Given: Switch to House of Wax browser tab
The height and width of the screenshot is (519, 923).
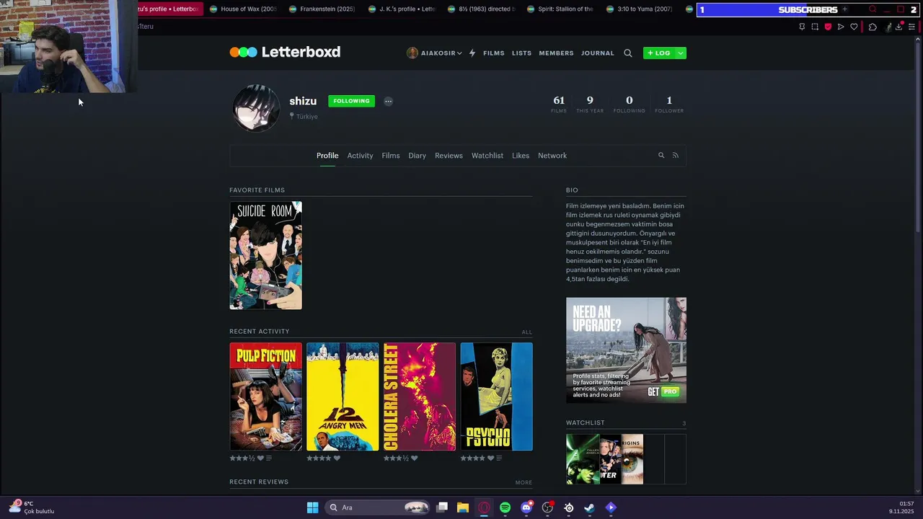Looking at the screenshot, I should point(243,9).
